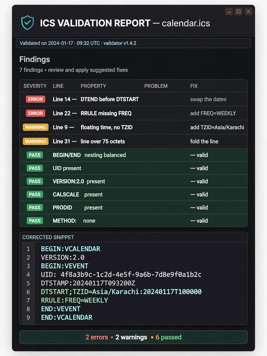Close the ICS validation report window
Viewport: 267px width, 356px height.
click(248, 12)
